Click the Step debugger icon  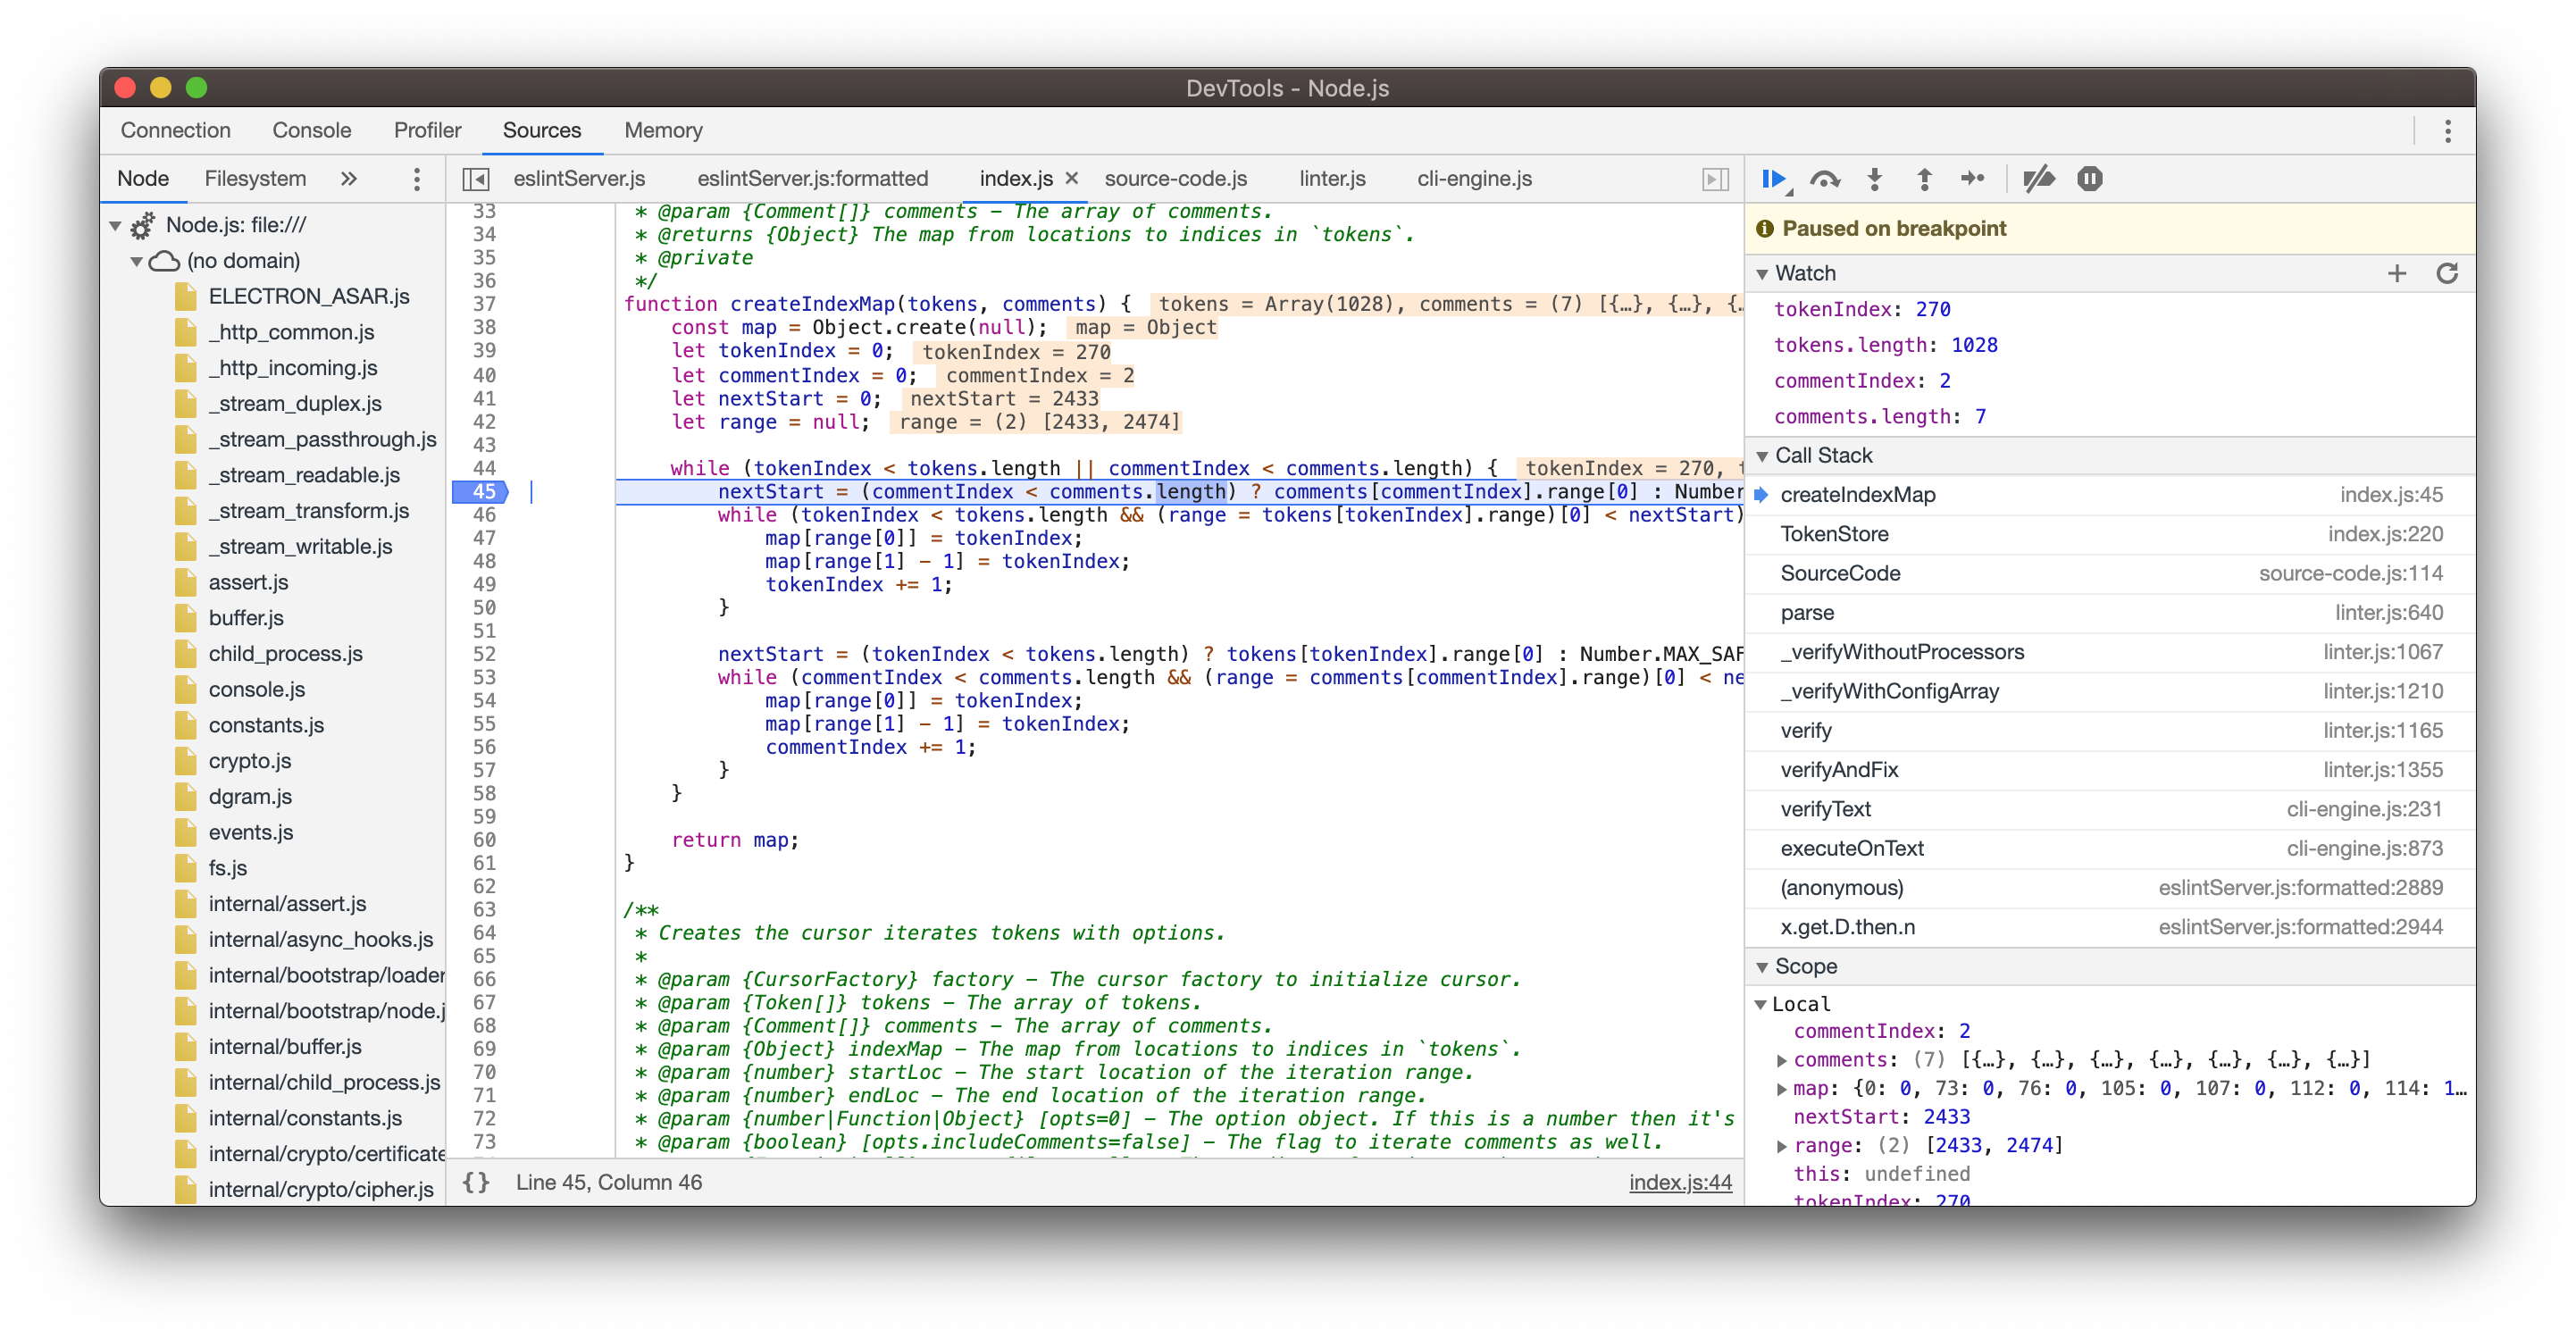1974,178
